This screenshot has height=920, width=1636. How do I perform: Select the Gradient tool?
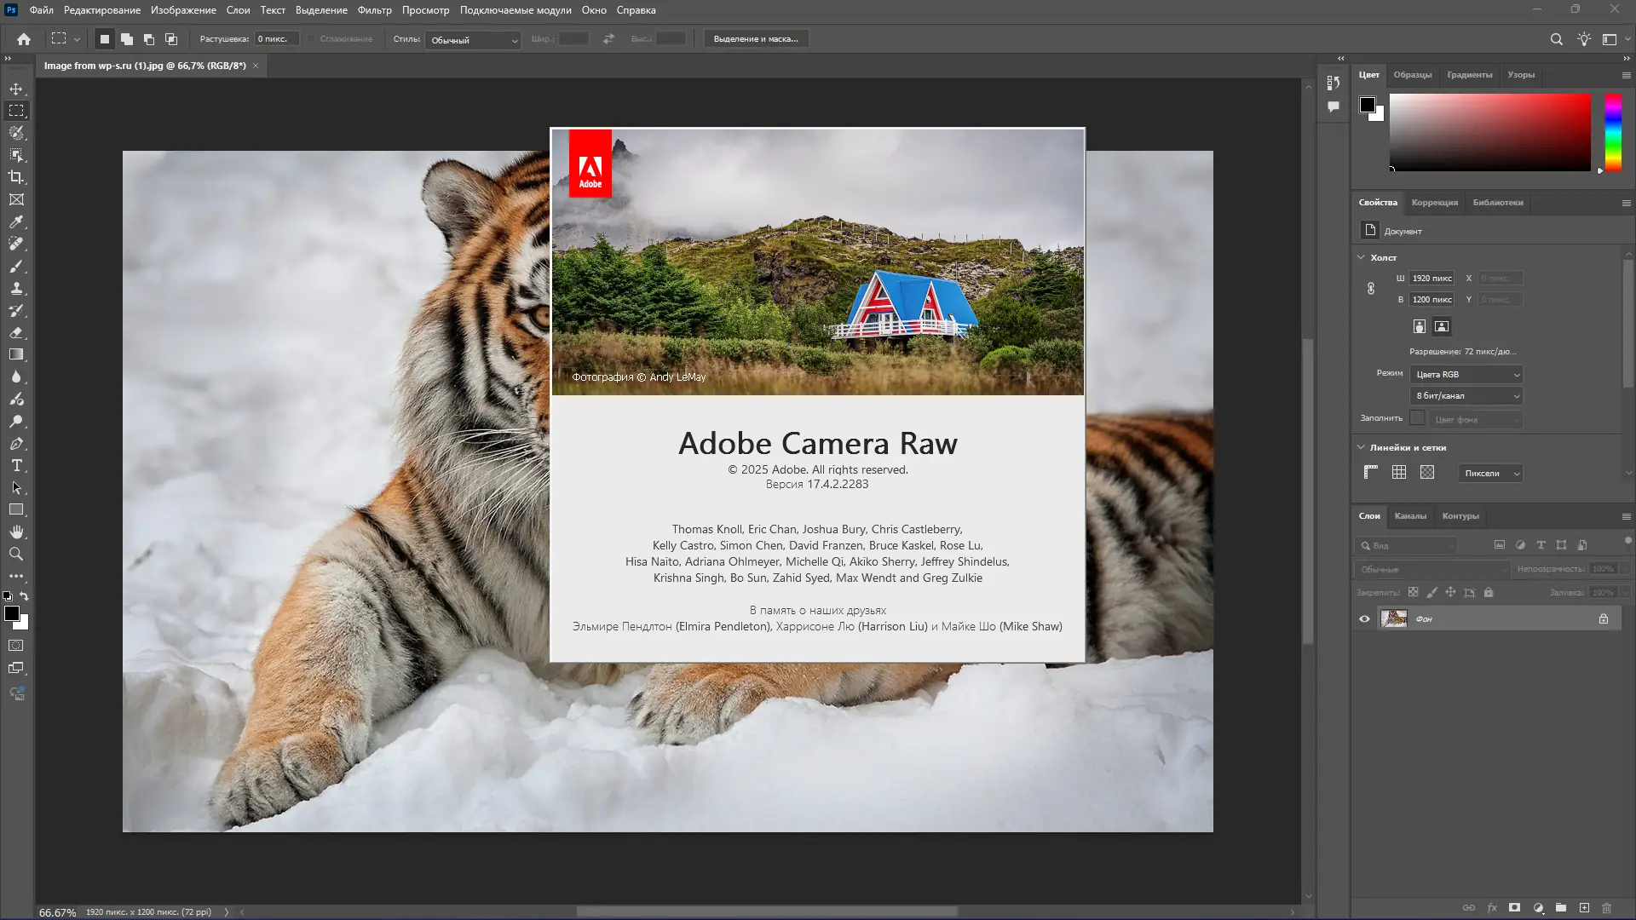tap(16, 354)
